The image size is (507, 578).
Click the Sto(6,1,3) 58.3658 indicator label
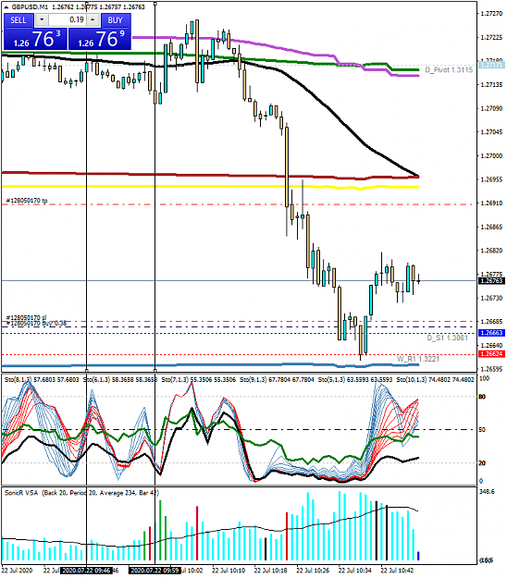tap(120, 379)
